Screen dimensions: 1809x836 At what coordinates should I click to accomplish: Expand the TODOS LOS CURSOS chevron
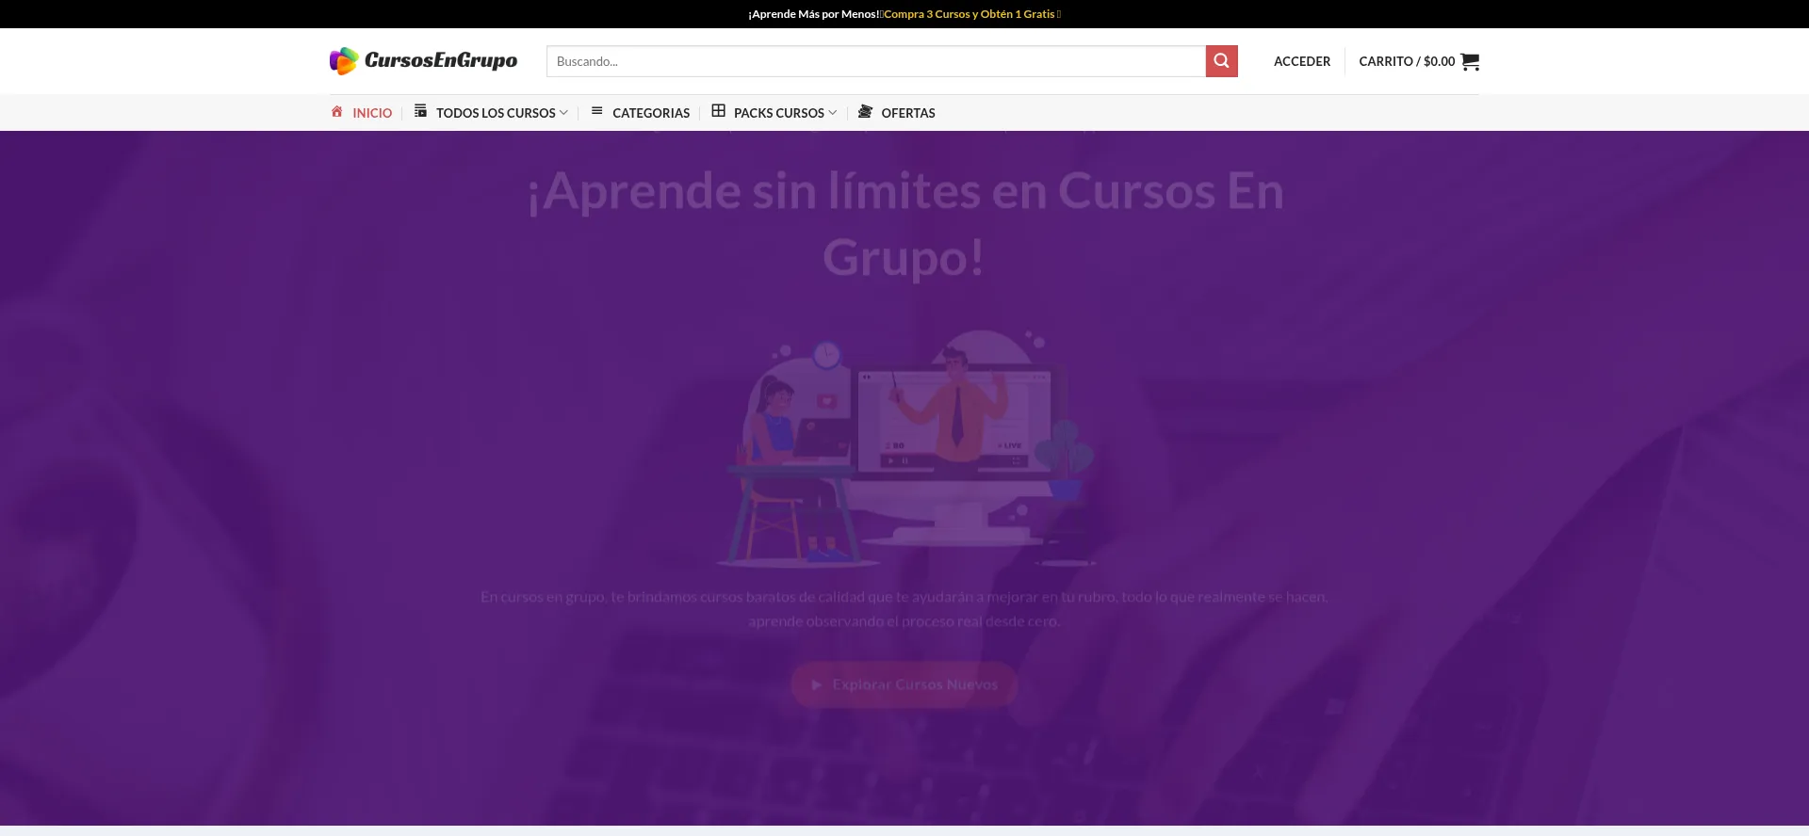[563, 113]
